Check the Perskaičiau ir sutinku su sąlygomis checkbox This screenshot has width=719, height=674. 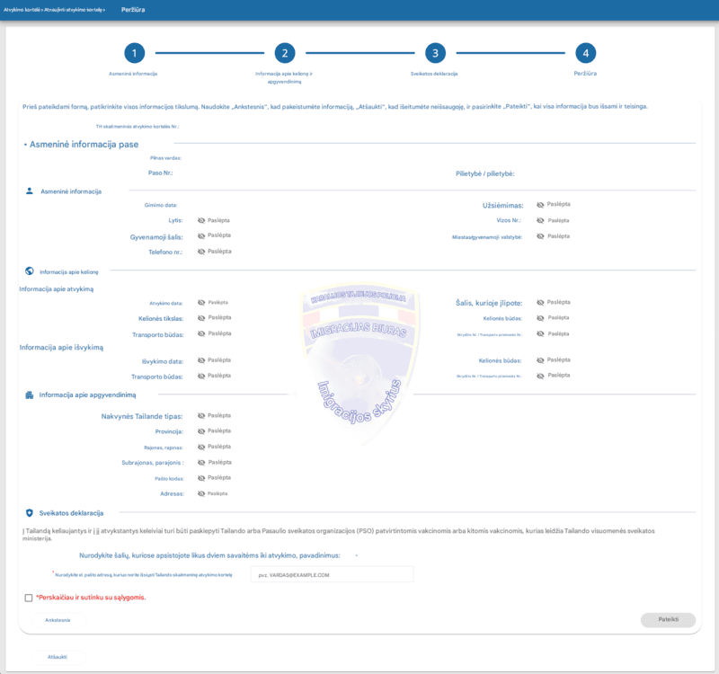click(29, 598)
